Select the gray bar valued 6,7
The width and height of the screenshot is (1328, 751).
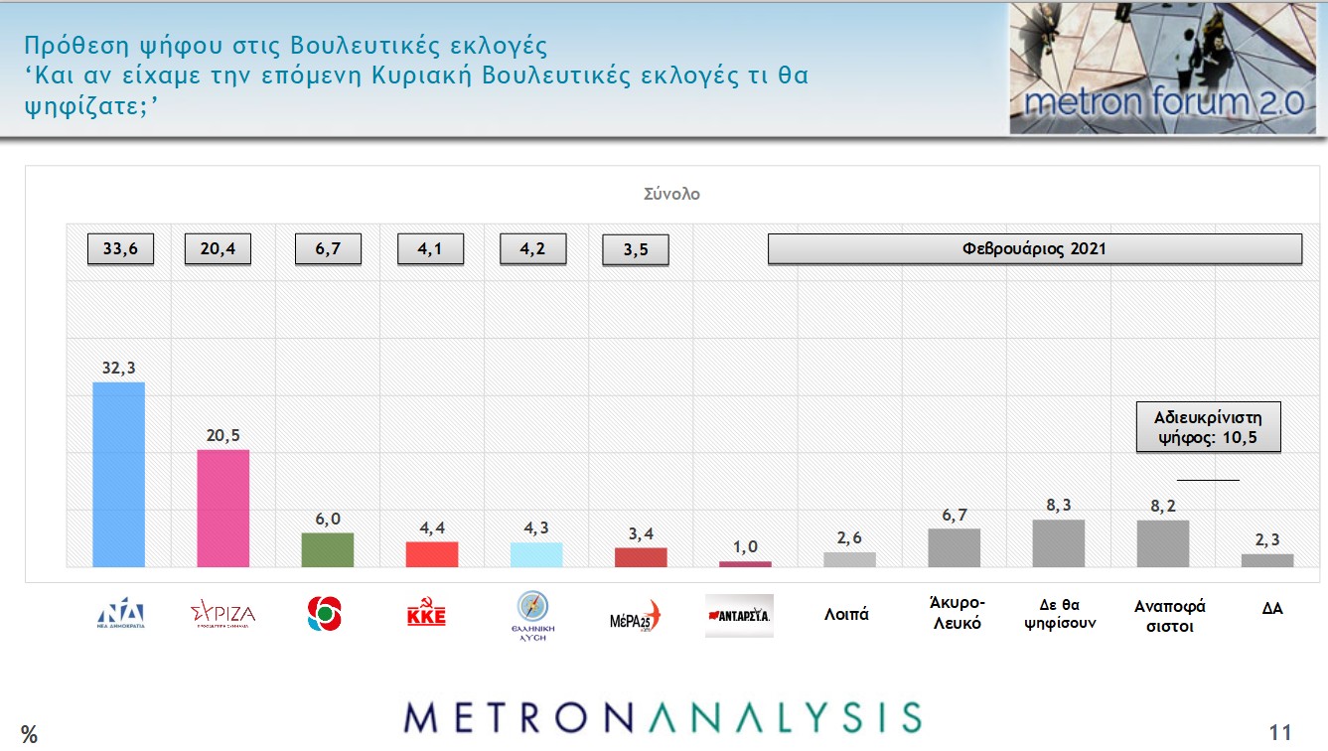click(x=955, y=548)
